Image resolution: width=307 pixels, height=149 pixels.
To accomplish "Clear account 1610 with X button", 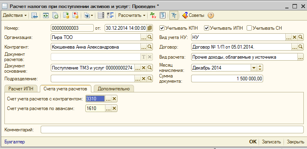I will (x=114, y=108).
